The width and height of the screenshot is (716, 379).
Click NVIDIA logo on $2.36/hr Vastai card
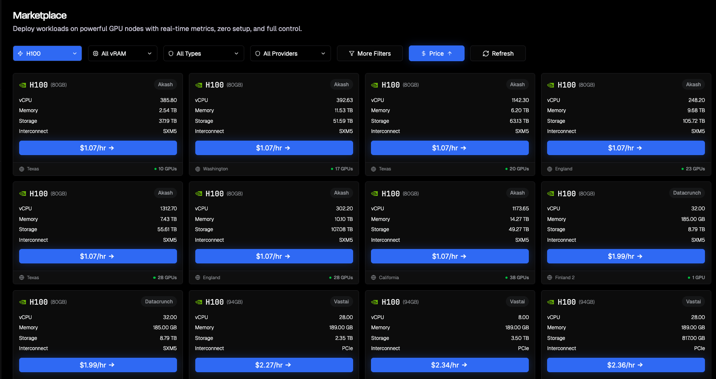click(x=551, y=302)
